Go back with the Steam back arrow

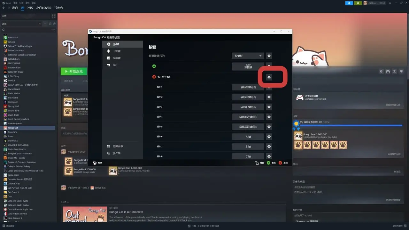pos(4,8)
